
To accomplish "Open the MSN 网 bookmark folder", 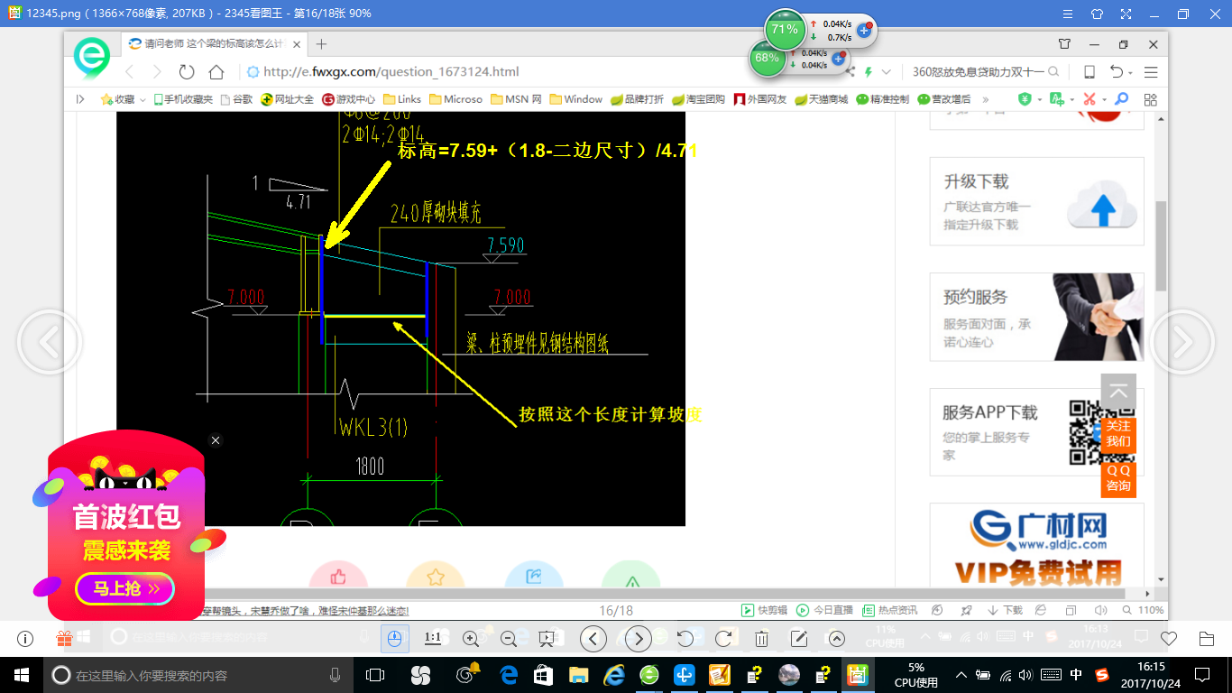I will click(516, 99).
